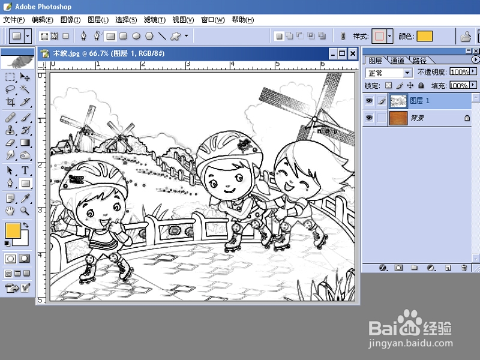Choose the Healing Brush tool

click(x=10, y=118)
